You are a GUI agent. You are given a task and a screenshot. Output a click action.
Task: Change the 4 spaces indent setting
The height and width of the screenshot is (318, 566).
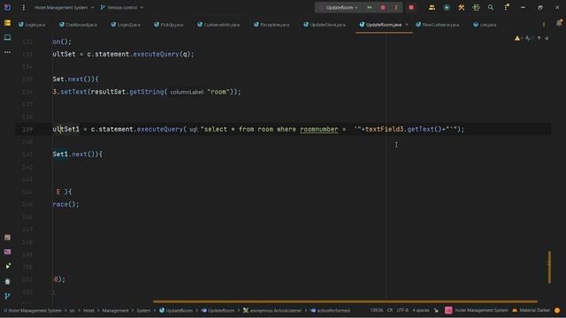coord(421,310)
